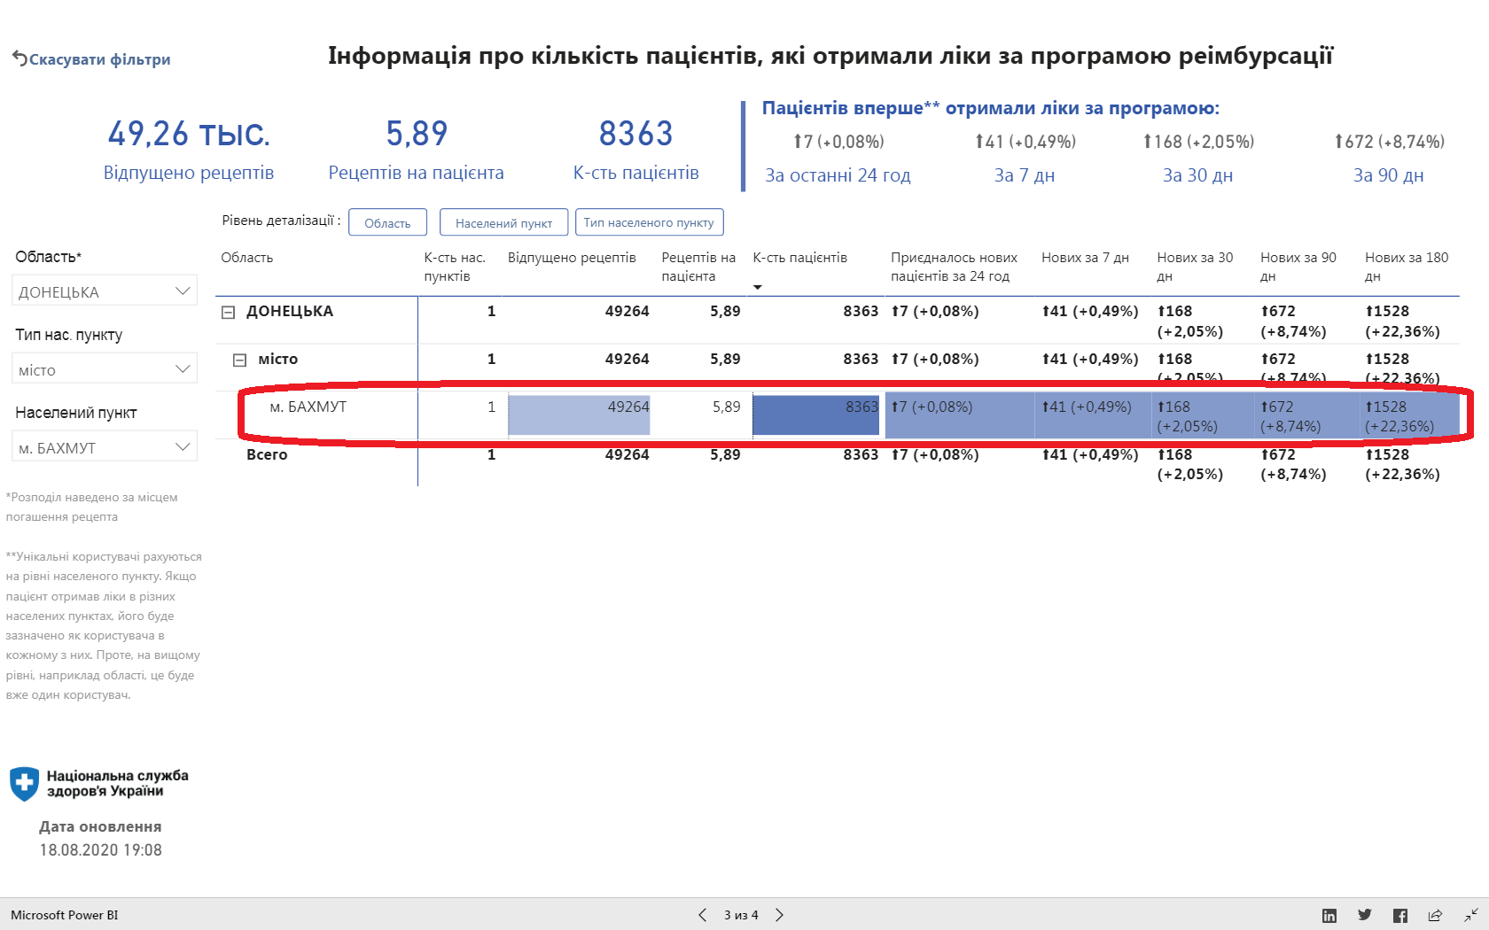Viewport: 1489px width, 930px height.
Task: Toggle full screen mode icon
Action: tap(1470, 915)
